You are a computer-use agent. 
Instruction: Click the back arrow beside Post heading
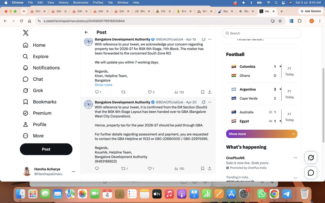86,32
